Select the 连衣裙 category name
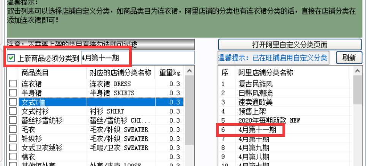Viewport: 377px width, 166px height. (x=31, y=84)
